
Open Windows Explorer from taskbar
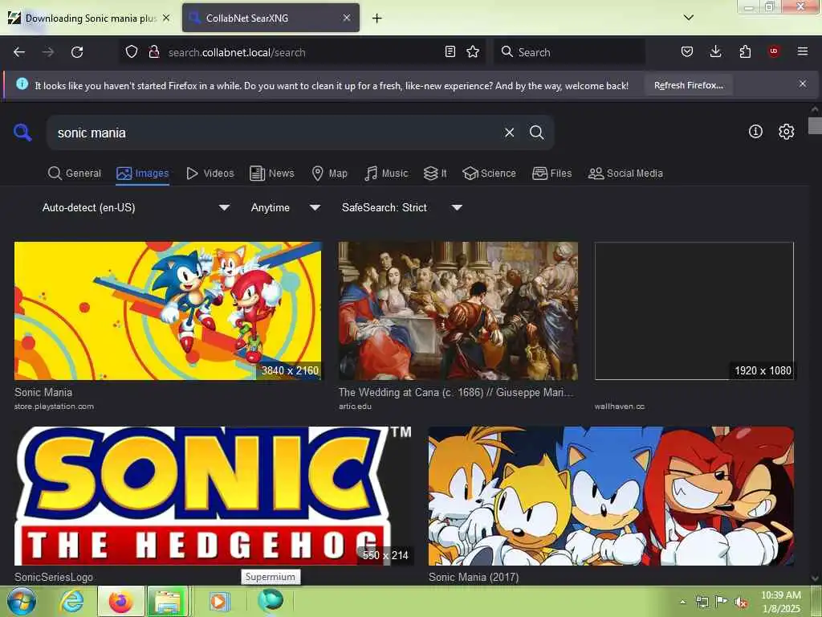pos(168,601)
